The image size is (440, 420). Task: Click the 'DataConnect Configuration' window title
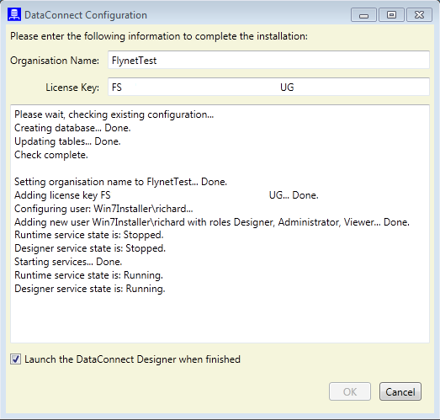coord(86,15)
